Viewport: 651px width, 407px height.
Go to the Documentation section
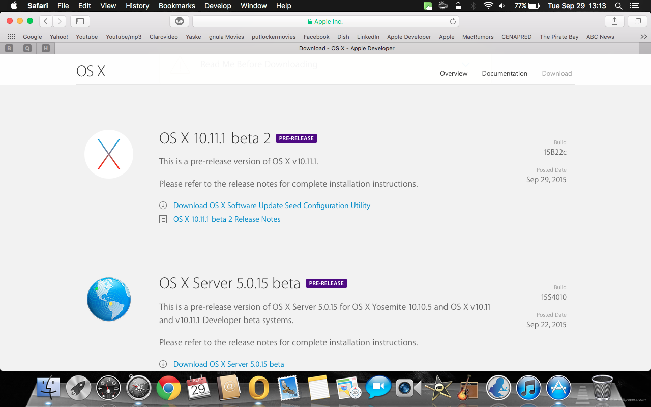pyautogui.click(x=505, y=73)
